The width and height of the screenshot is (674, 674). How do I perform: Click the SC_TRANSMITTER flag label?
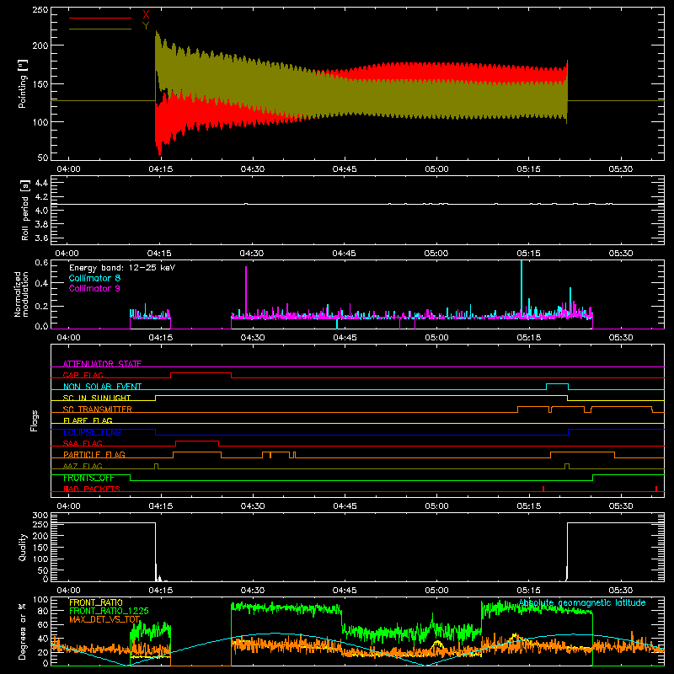pos(97,409)
